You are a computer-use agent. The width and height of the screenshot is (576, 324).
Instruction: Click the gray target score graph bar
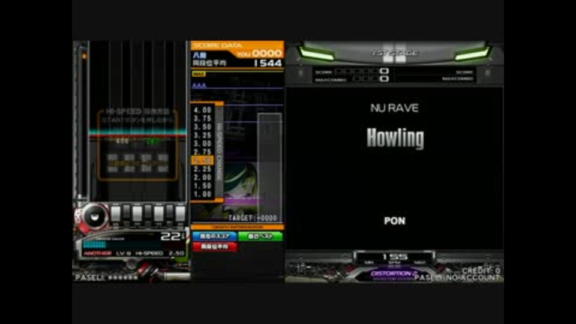[269, 167]
